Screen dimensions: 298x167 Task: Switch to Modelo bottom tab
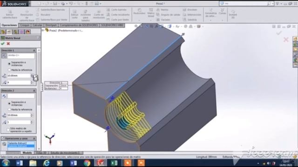click(x=27, y=153)
